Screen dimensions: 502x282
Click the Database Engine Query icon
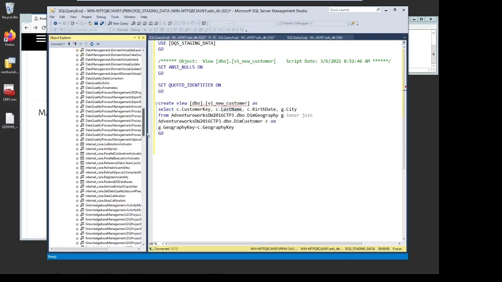pos(133,23)
